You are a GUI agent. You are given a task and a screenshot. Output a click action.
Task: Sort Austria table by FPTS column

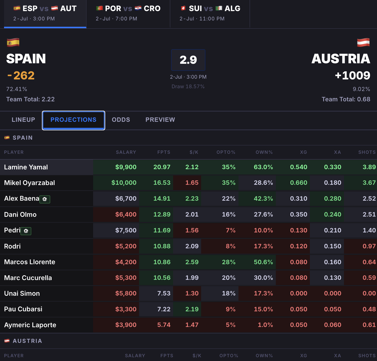[167, 356]
